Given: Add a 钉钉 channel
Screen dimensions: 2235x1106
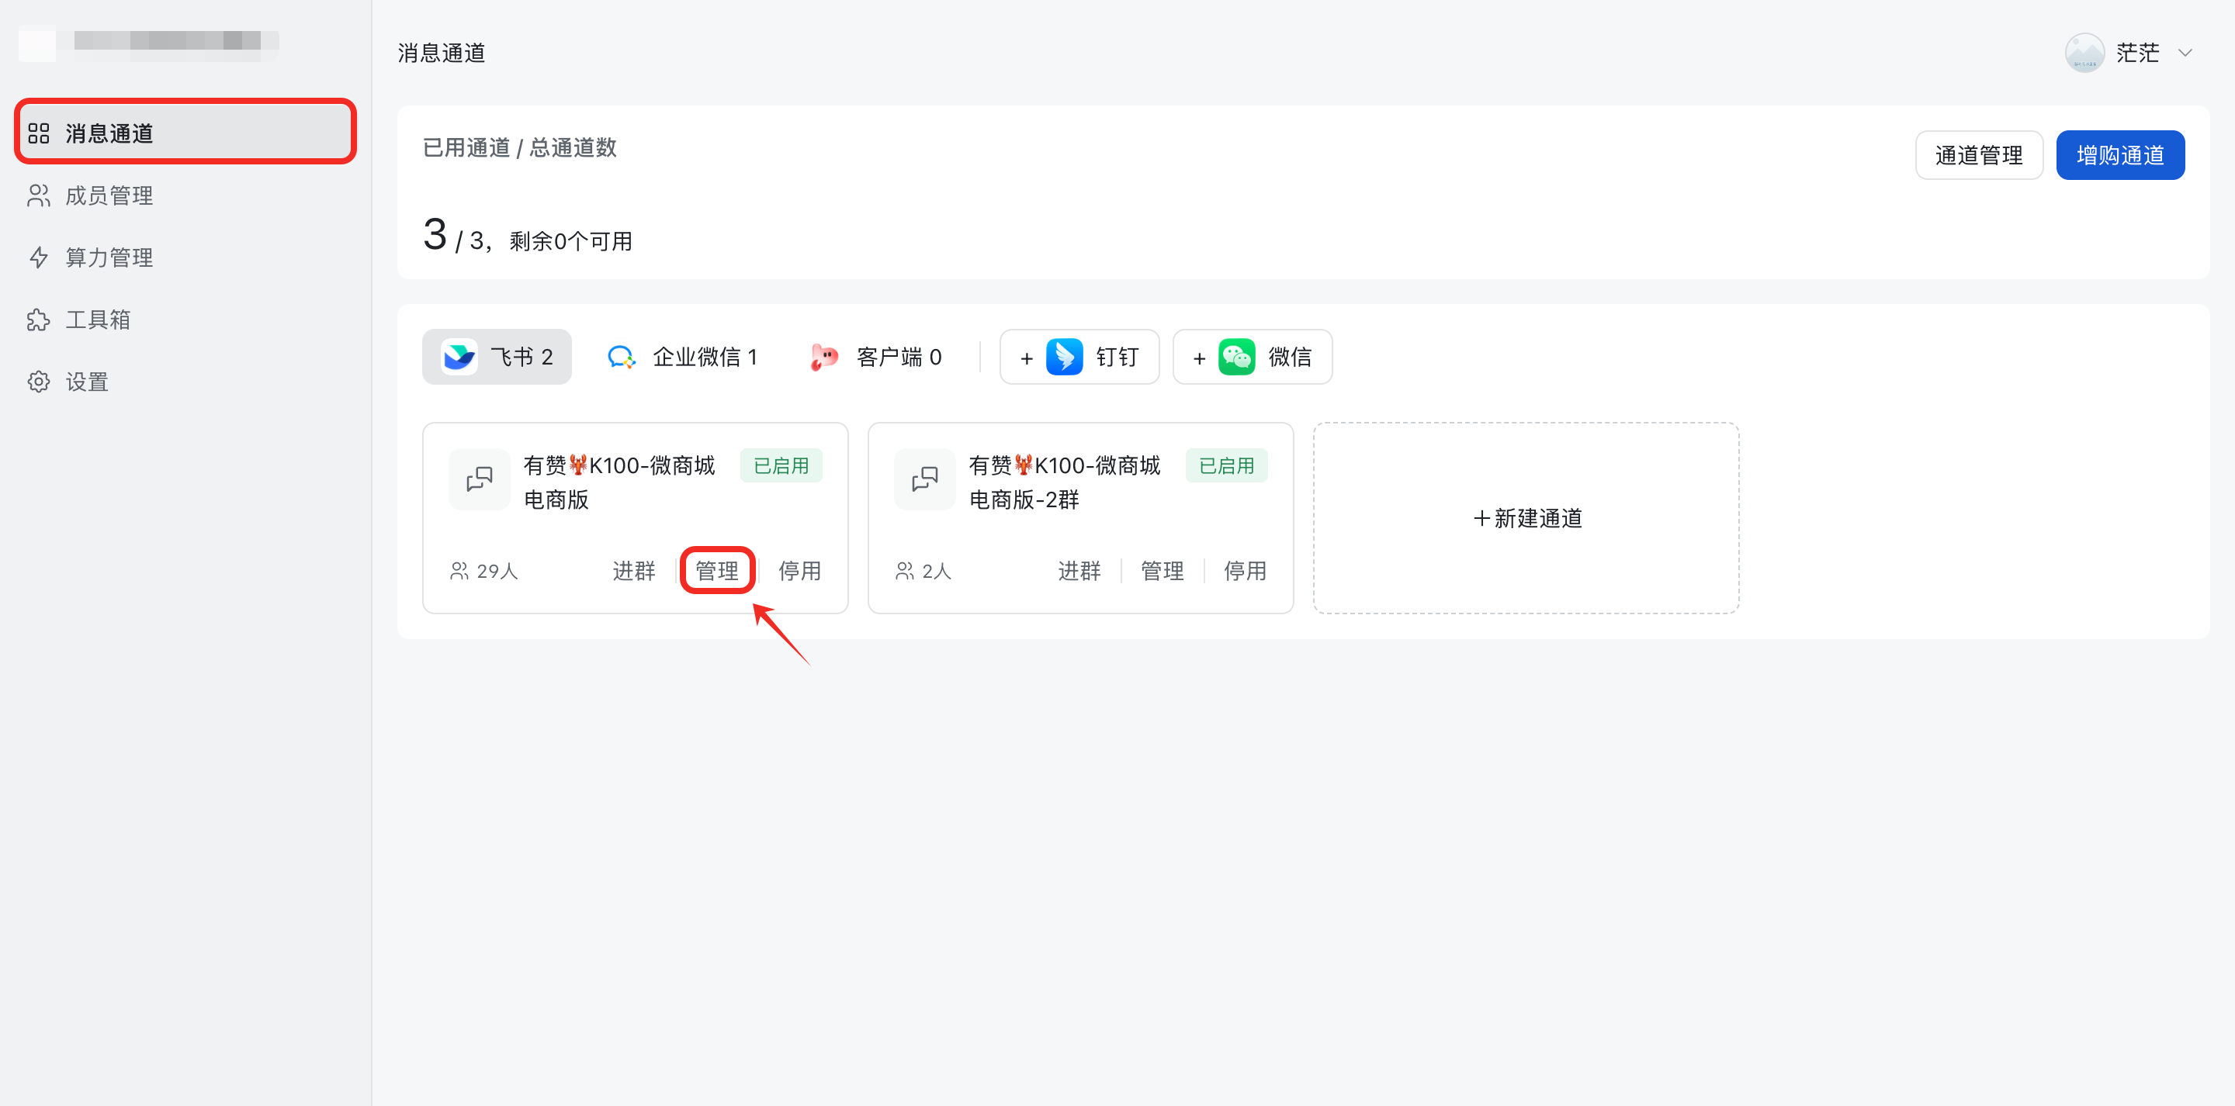Looking at the screenshot, I should (x=1079, y=357).
